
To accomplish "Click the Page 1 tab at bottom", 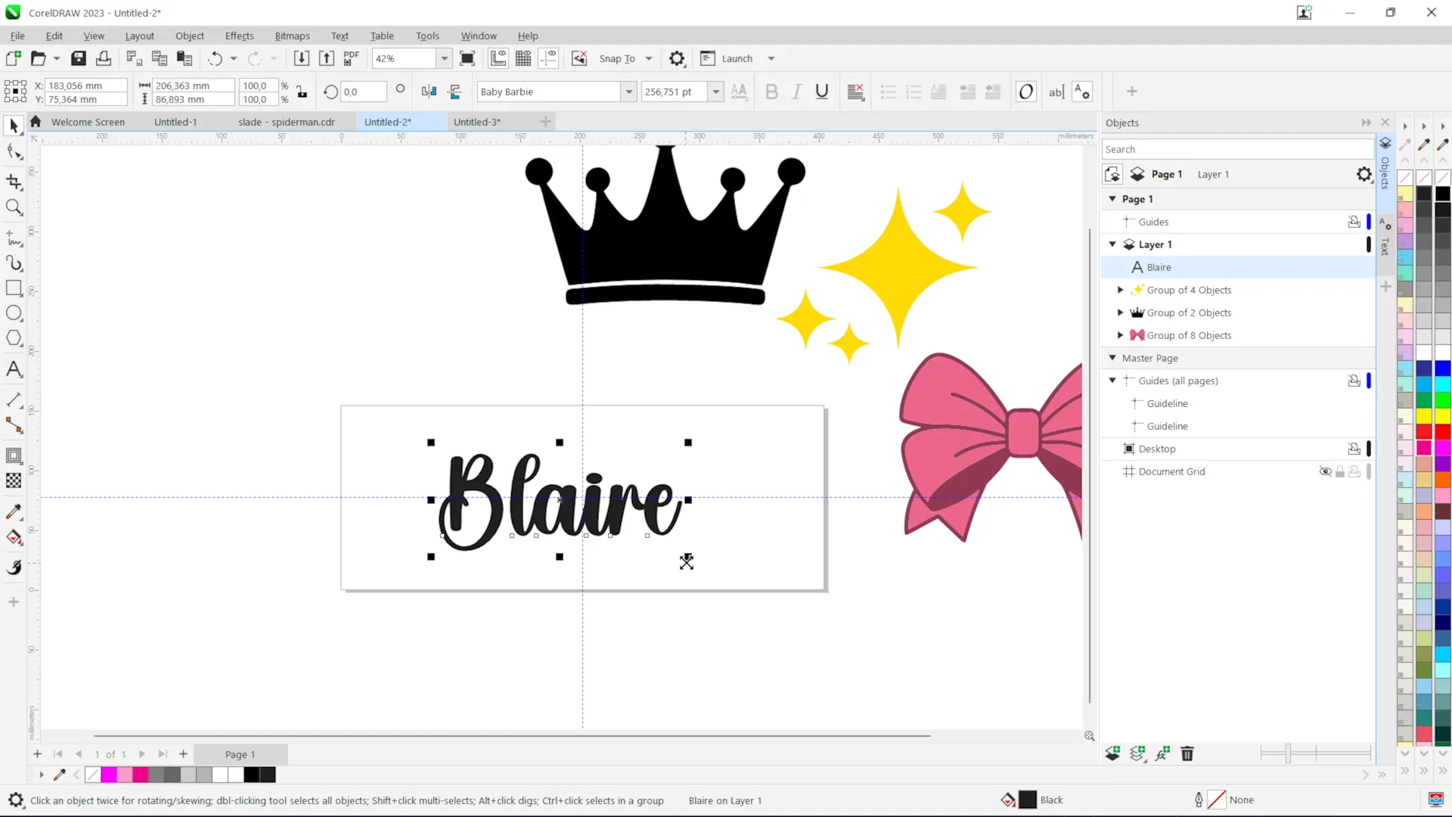I will pos(240,754).
